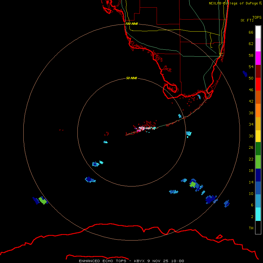
Task: Click the 62 legend value
Action: point(251,44)
